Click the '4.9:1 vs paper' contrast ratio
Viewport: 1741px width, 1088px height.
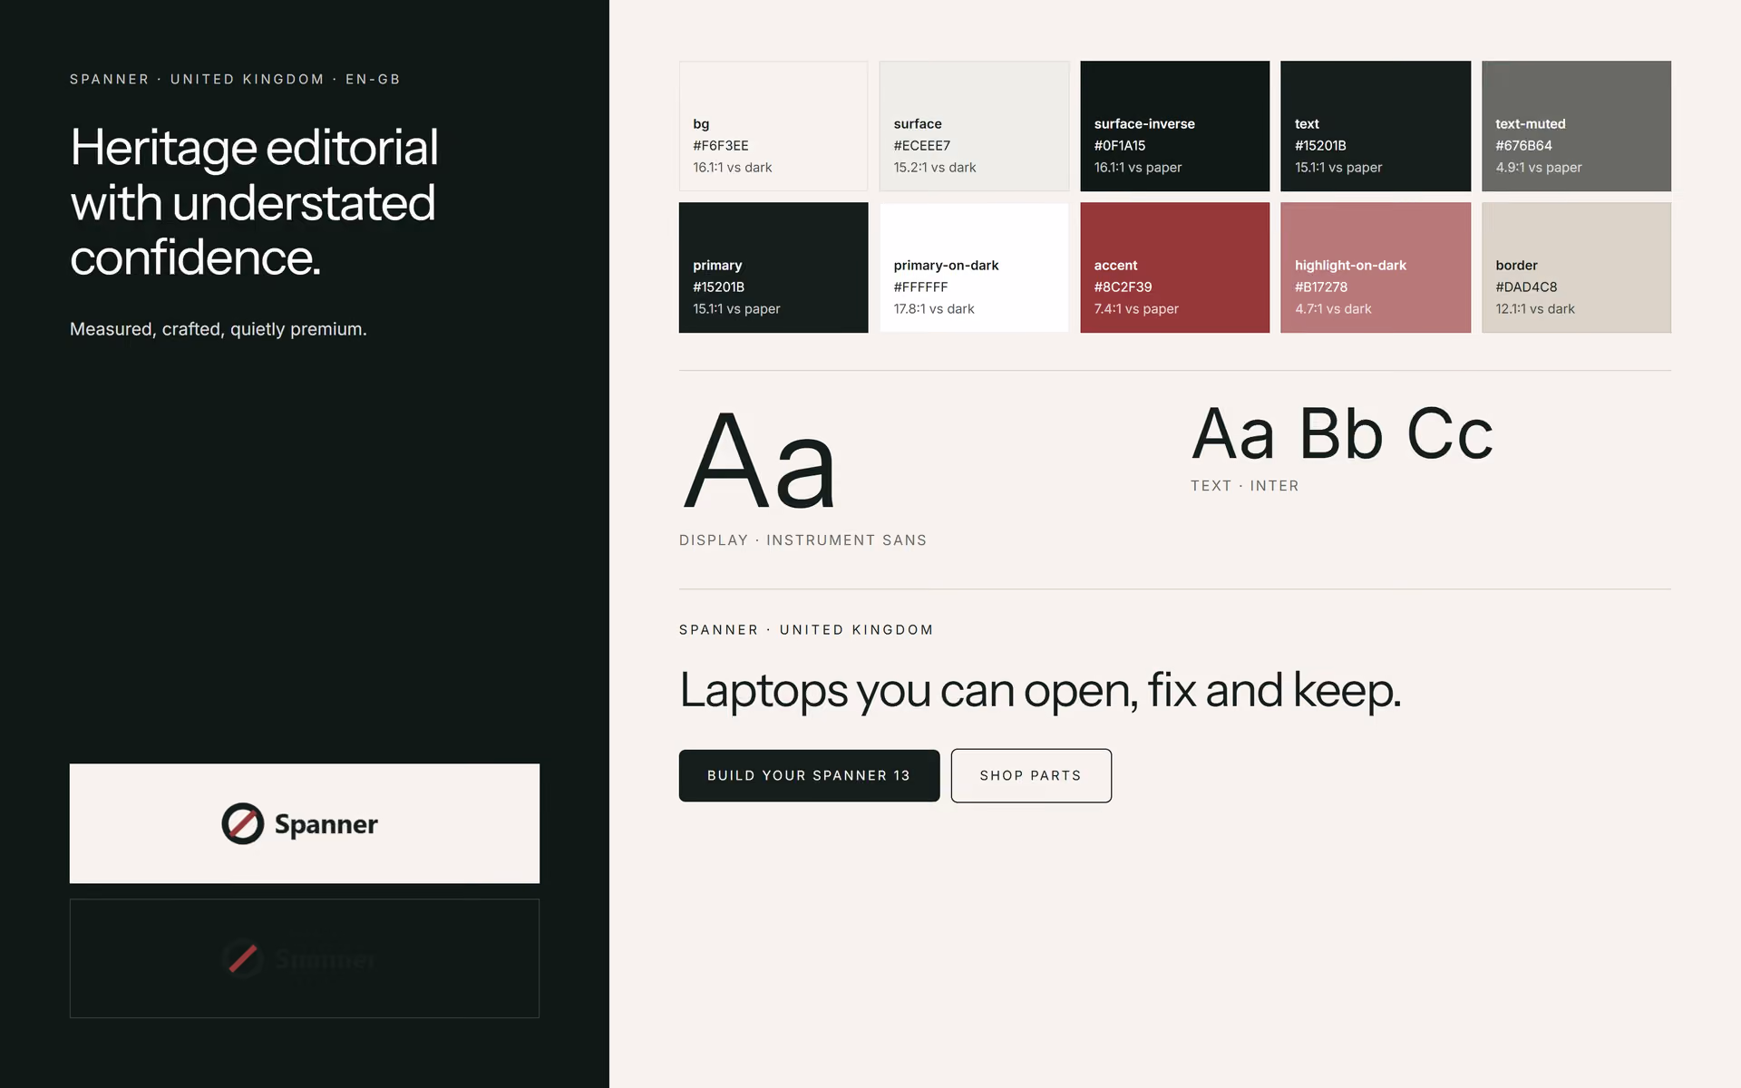coord(1539,168)
